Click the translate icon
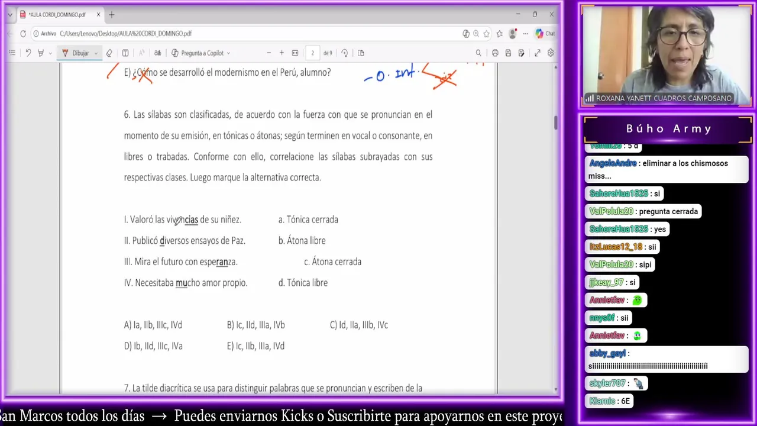The width and height of the screenshot is (757, 426). pyautogui.click(x=158, y=53)
